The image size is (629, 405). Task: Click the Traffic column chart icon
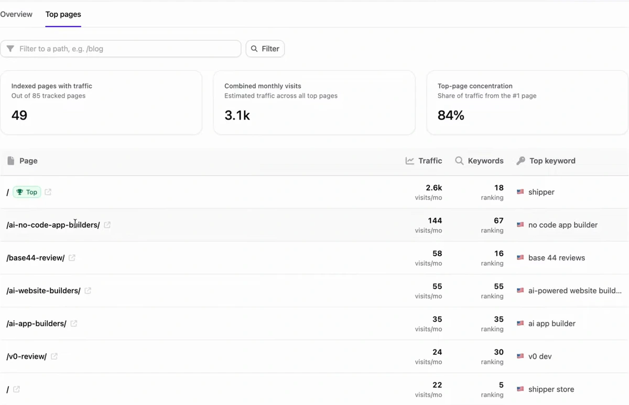point(410,161)
